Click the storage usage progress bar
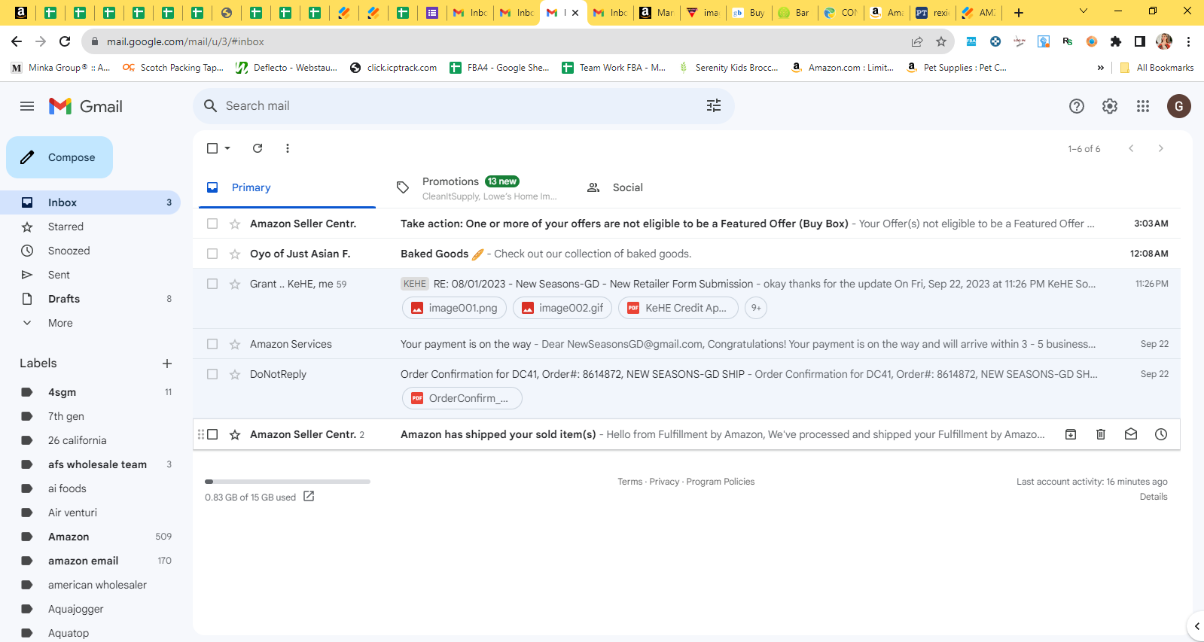 pos(288,482)
